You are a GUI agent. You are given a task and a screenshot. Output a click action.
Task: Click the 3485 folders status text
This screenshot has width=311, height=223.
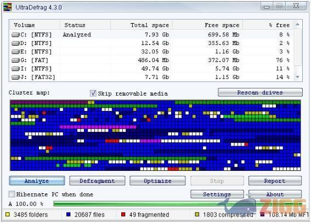click(x=31, y=214)
